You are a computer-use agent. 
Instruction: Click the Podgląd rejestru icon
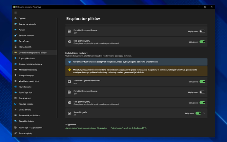pyautogui.click(x=16, y=104)
